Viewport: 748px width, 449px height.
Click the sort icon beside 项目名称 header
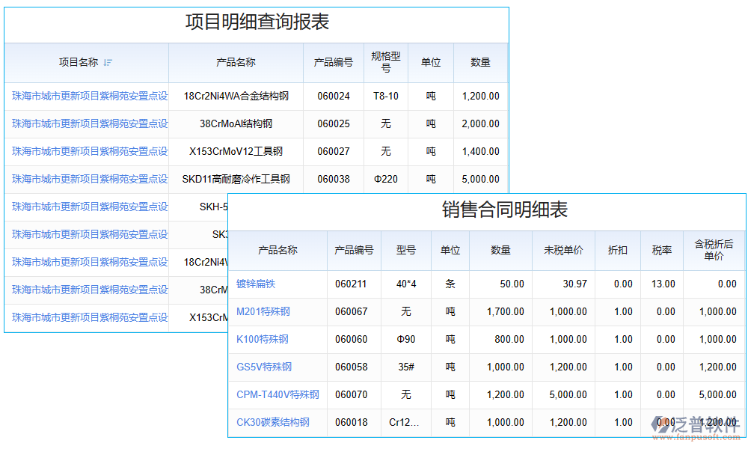[108, 64]
